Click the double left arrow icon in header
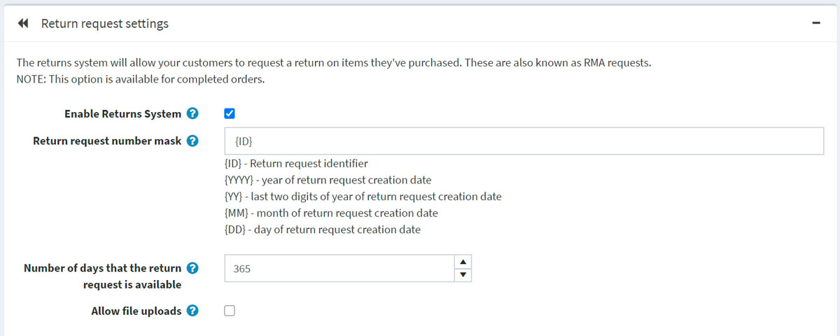 tap(23, 24)
